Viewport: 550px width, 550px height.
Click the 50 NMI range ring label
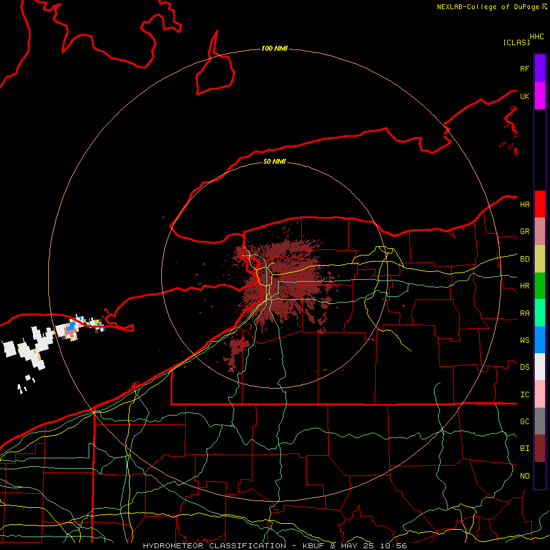pos(274,161)
